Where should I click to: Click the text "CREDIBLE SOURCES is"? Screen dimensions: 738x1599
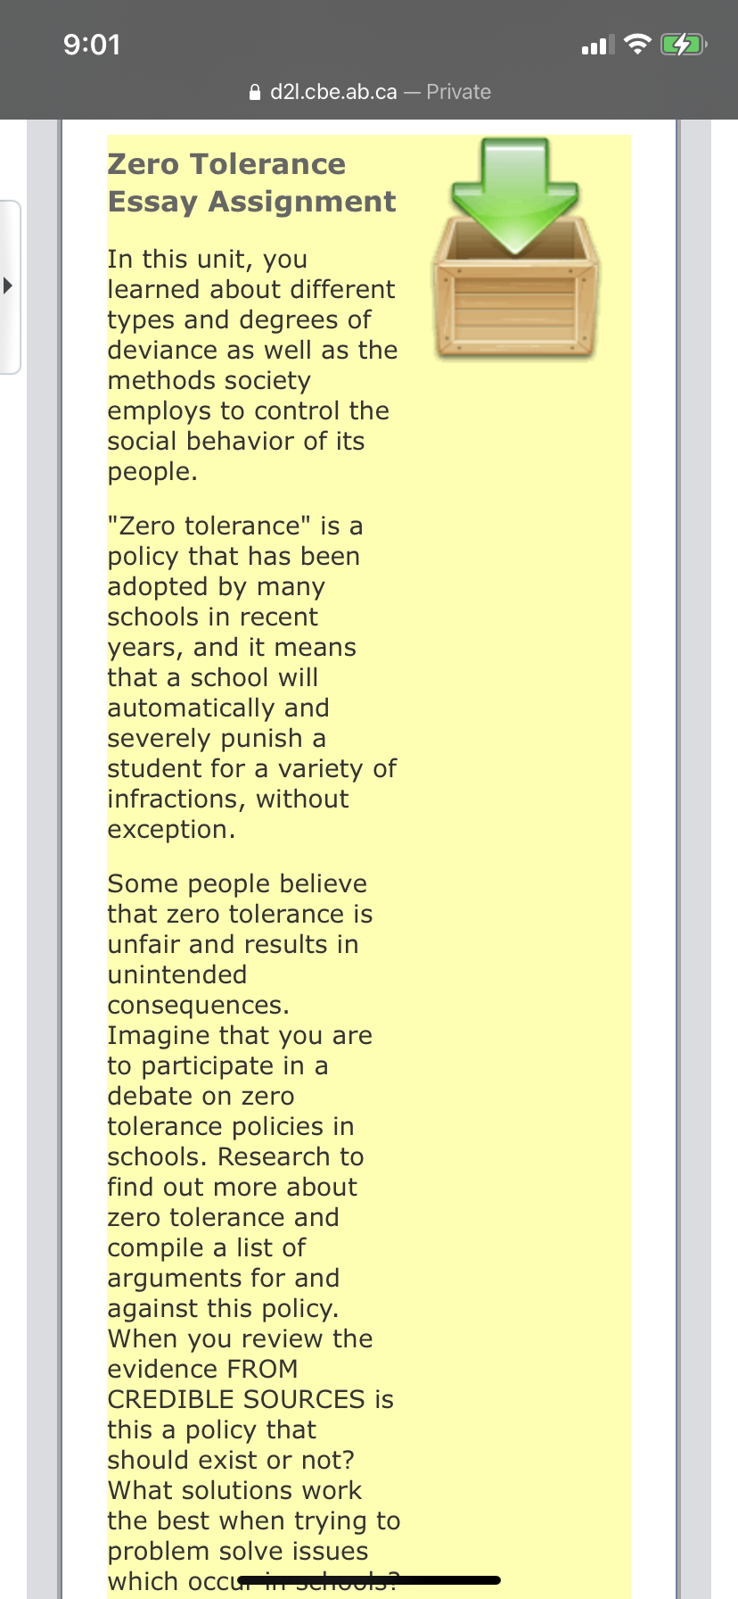[x=250, y=1399]
